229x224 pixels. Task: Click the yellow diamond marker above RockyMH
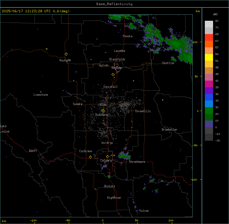coord(66,54)
